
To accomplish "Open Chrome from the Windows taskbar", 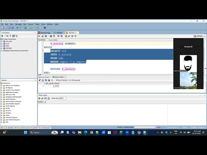I will pos(92,132).
